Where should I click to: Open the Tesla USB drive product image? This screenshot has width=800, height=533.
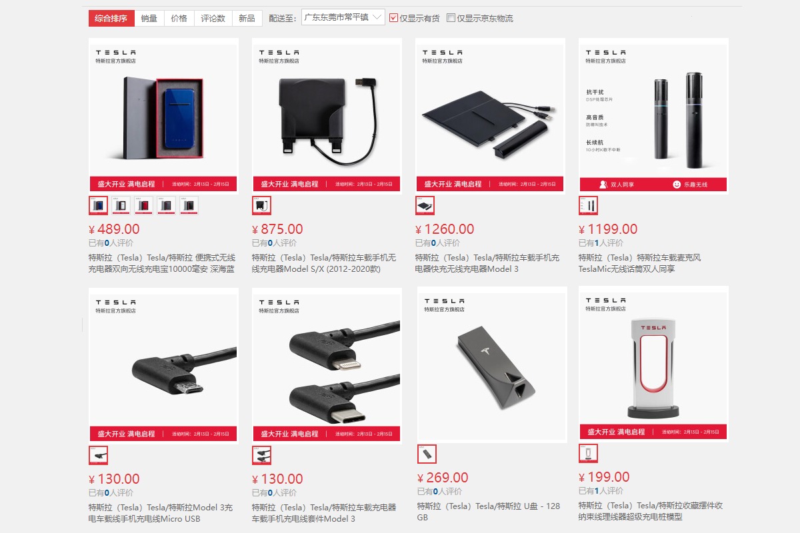492,364
